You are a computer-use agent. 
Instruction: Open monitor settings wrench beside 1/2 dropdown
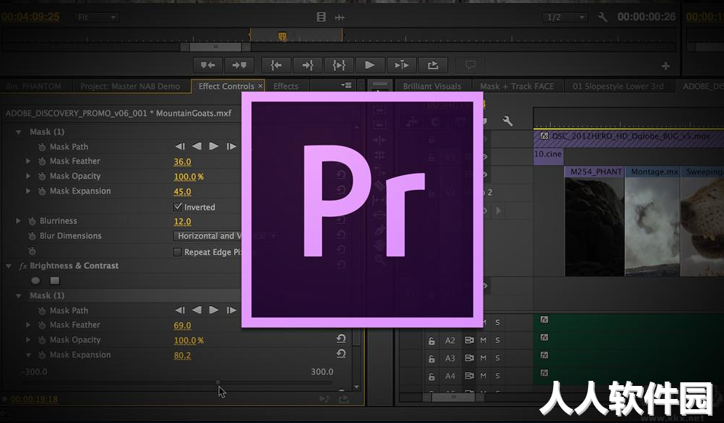coord(603,17)
